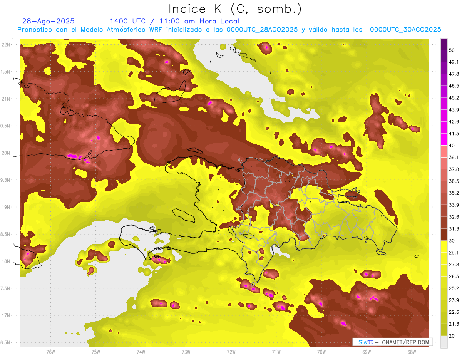This screenshot has width=462, height=357.
Task: Click the '40' color bar label
Action: 452,145
